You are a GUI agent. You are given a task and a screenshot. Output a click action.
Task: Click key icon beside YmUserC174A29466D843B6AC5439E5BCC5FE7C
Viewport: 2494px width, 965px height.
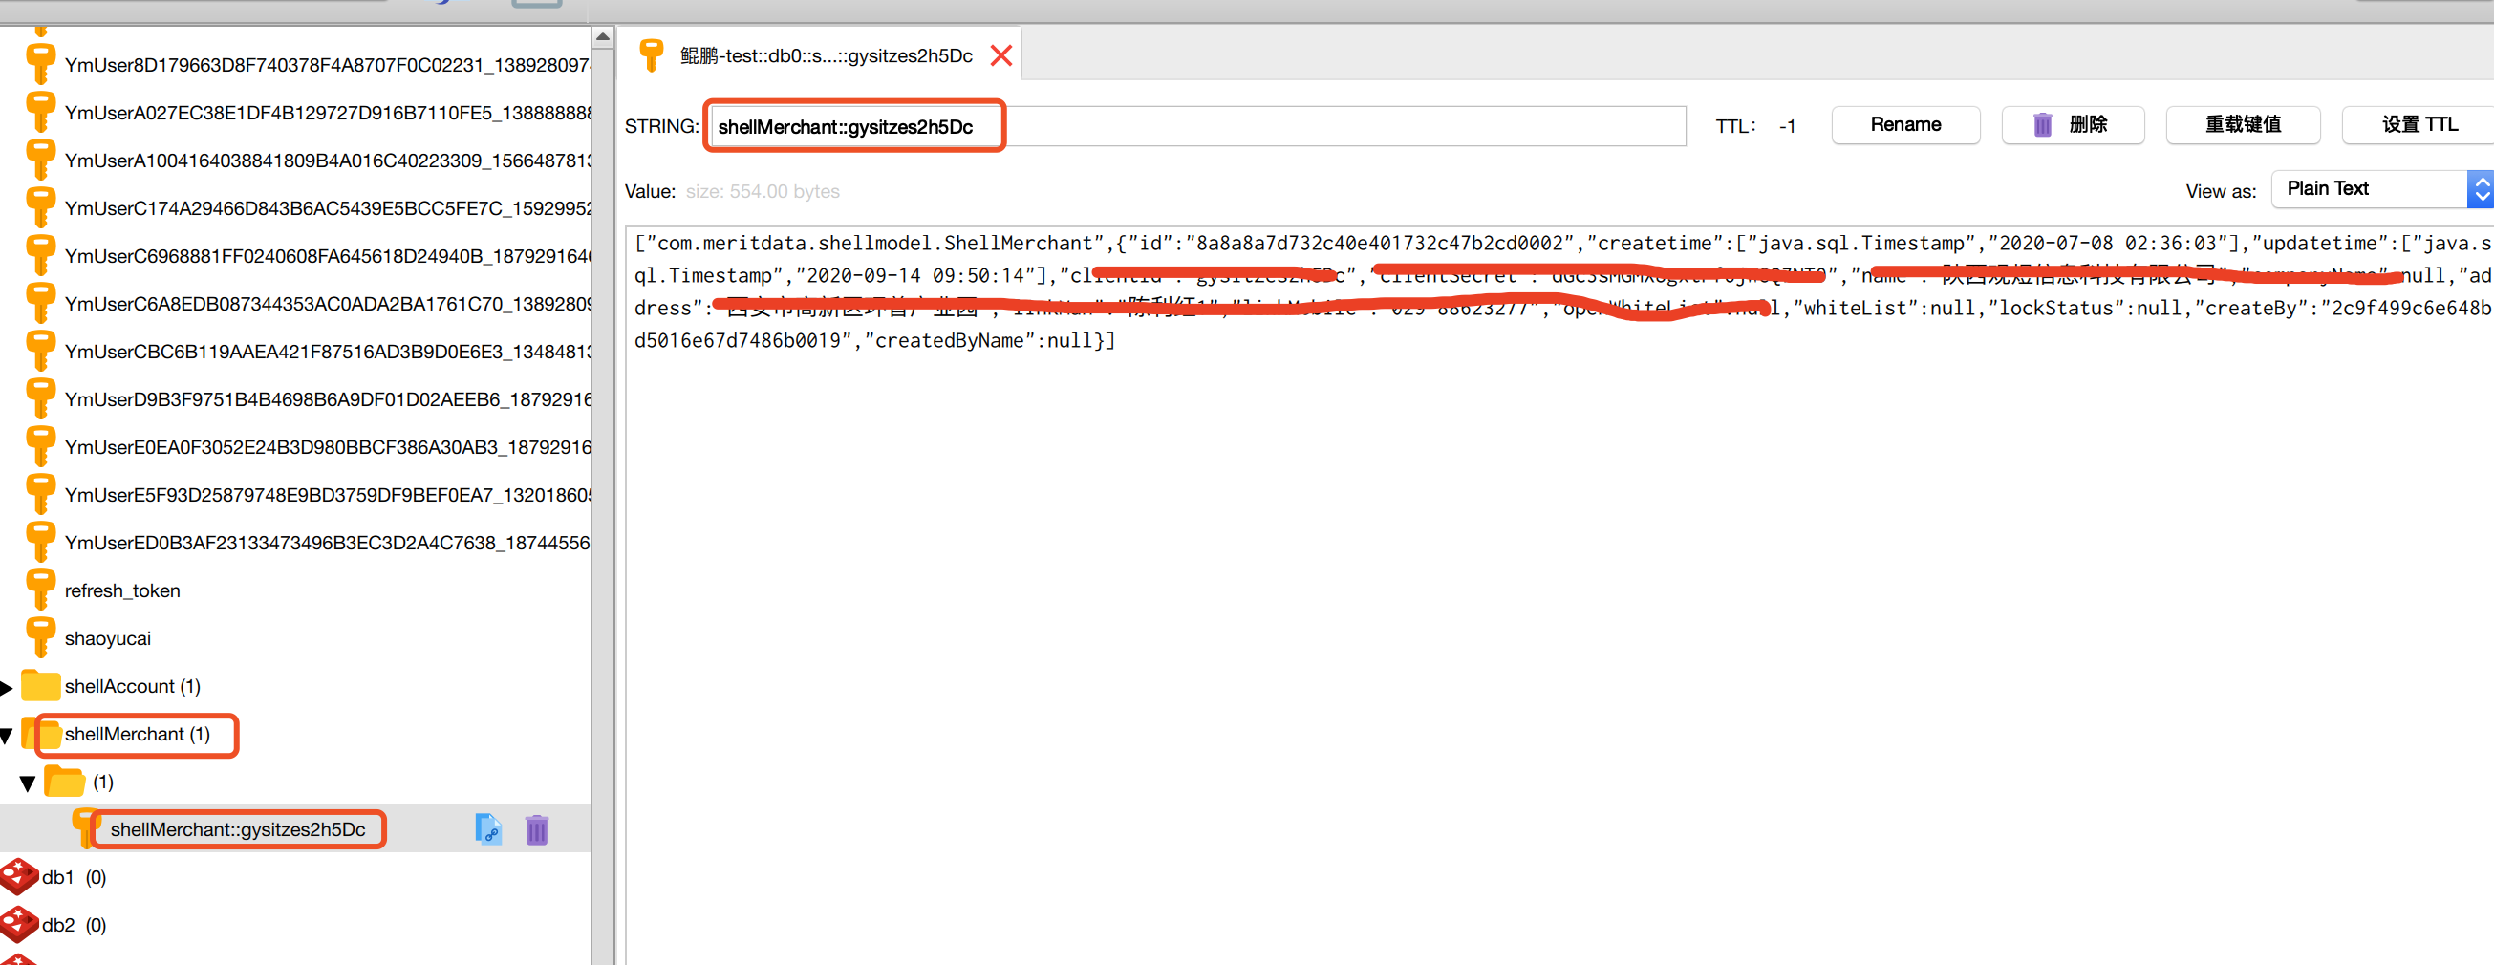point(40,207)
